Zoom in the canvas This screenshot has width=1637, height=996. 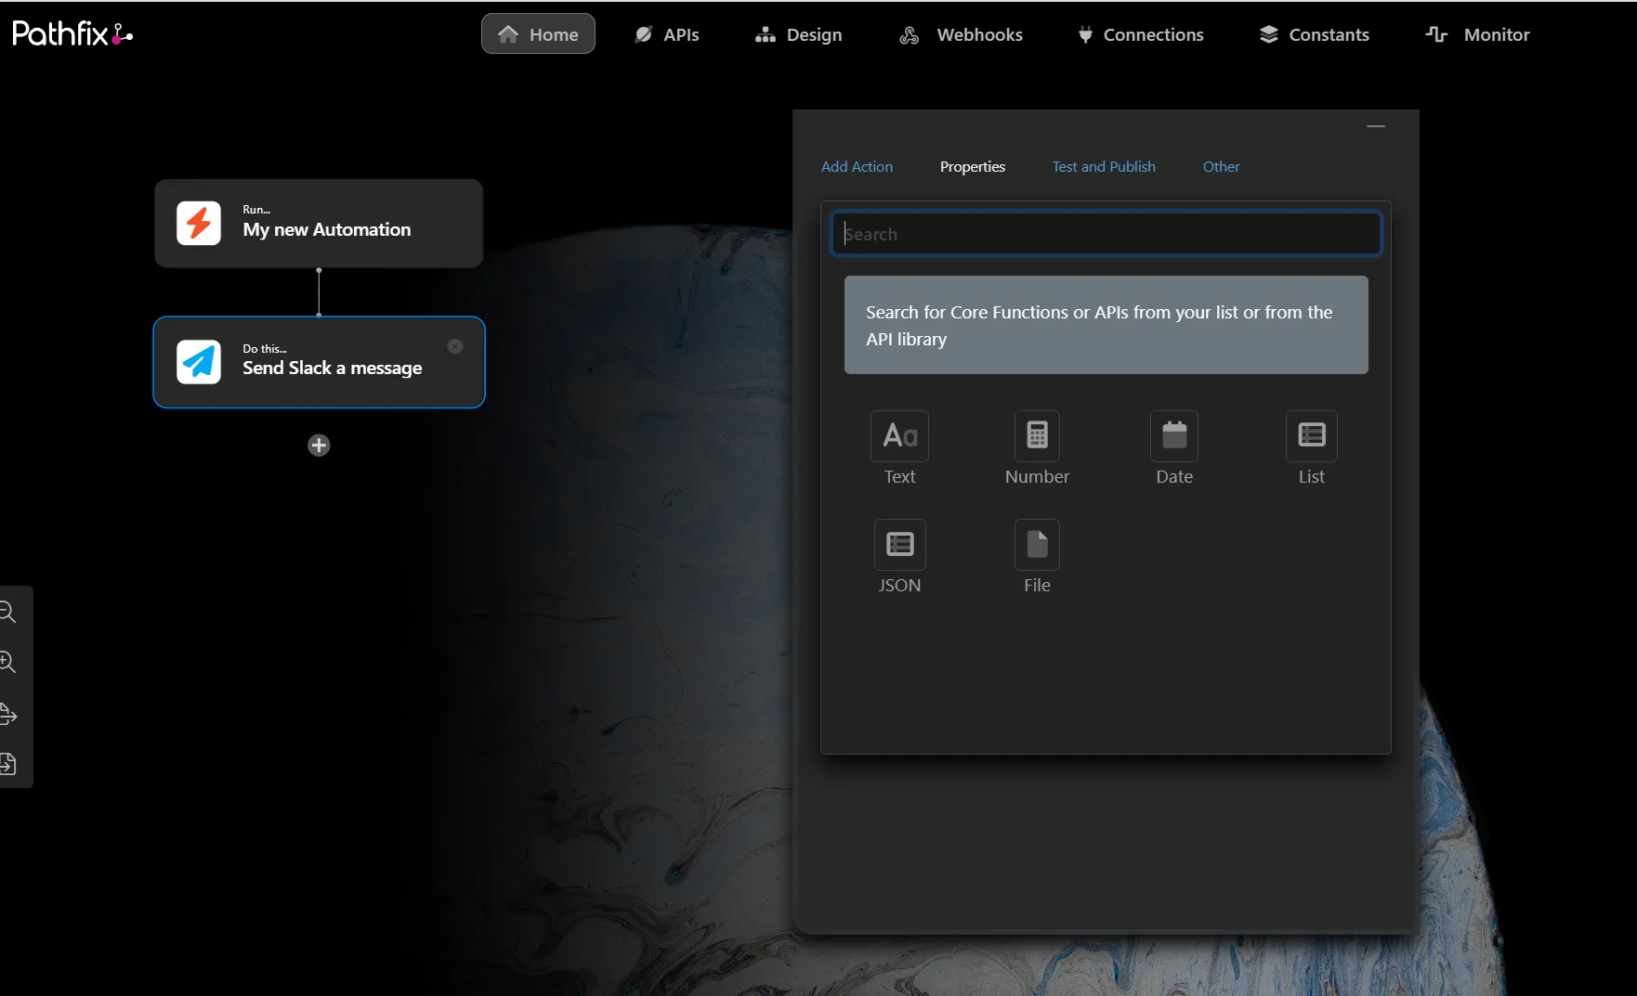pyautogui.click(x=8, y=662)
